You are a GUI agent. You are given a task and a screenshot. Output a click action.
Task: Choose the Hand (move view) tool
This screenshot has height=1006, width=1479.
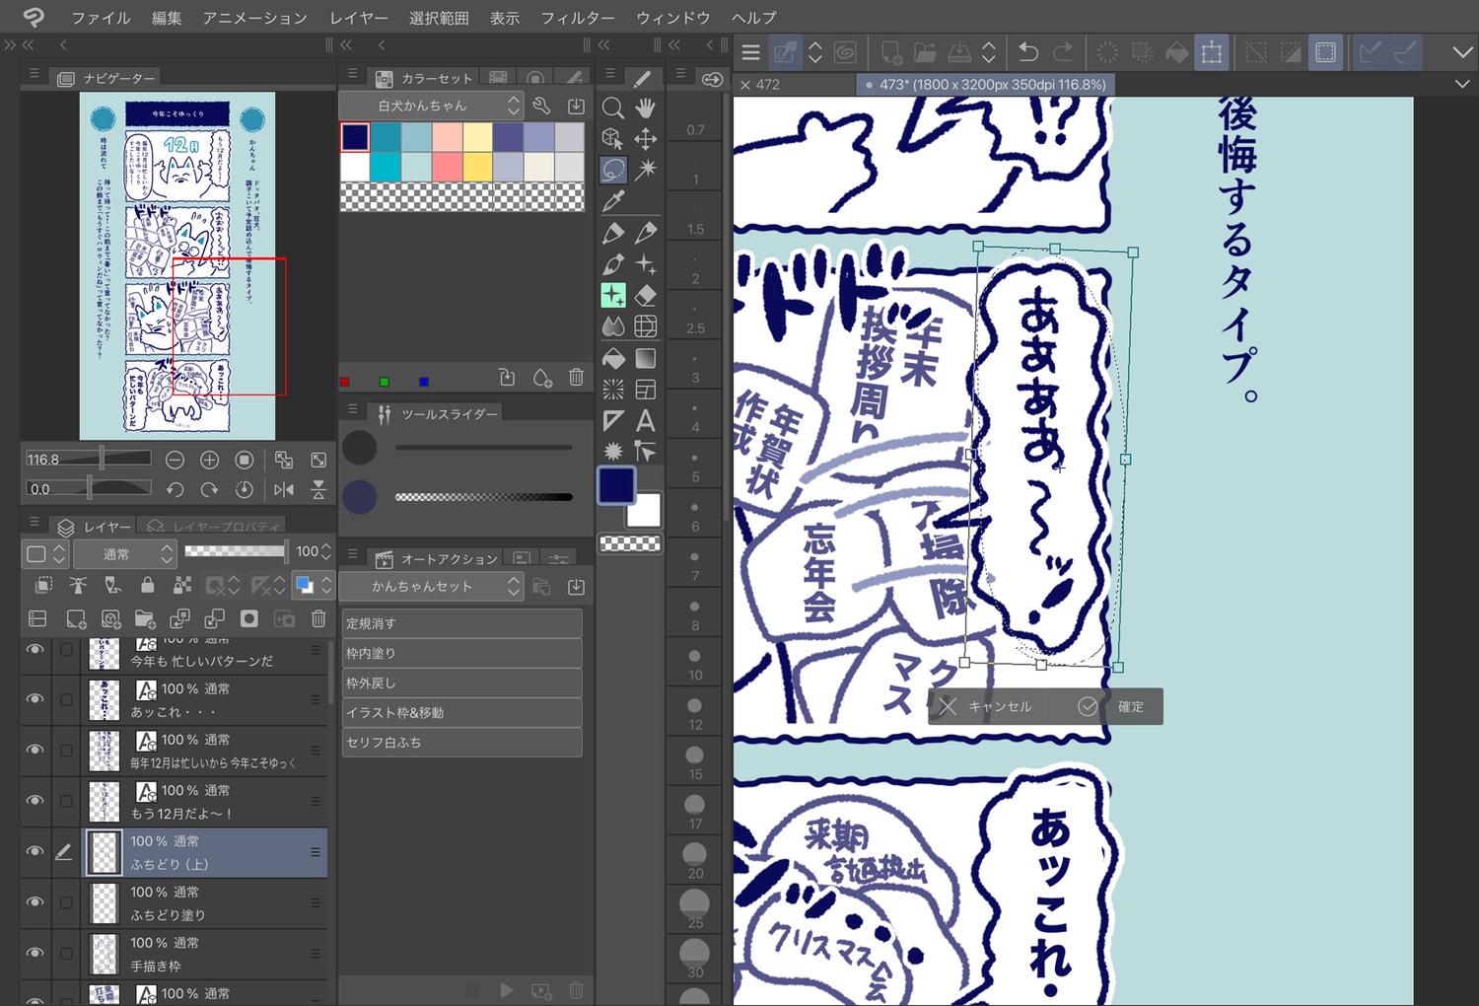[x=645, y=108]
